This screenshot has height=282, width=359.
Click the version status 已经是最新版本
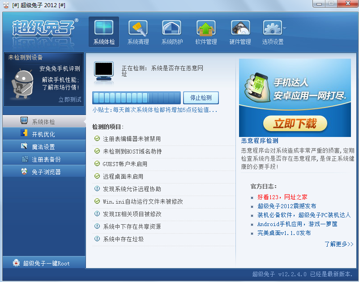click(x=331, y=274)
